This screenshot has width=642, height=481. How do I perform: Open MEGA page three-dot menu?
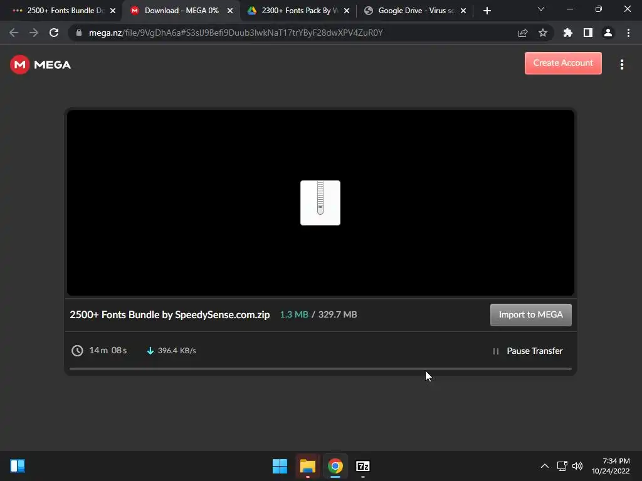[x=621, y=65]
